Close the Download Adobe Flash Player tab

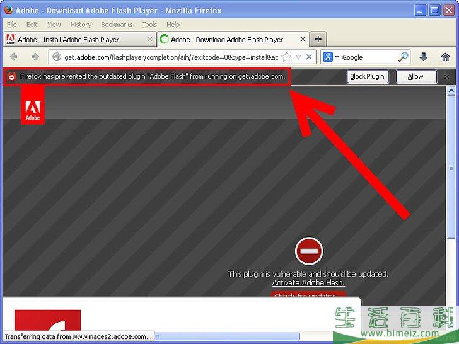(303, 39)
